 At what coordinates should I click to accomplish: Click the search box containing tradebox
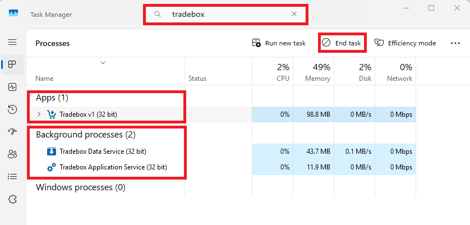pos(224,14)
